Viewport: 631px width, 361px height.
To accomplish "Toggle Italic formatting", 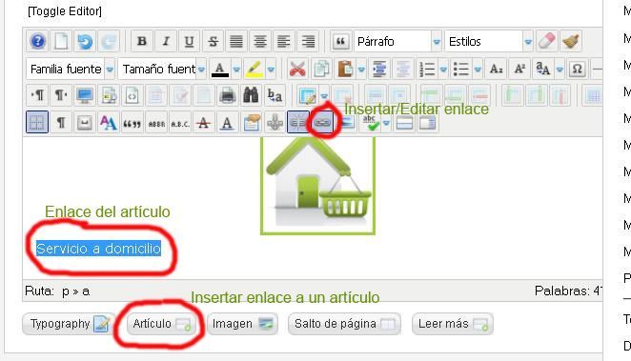I will tap(166, 41).
